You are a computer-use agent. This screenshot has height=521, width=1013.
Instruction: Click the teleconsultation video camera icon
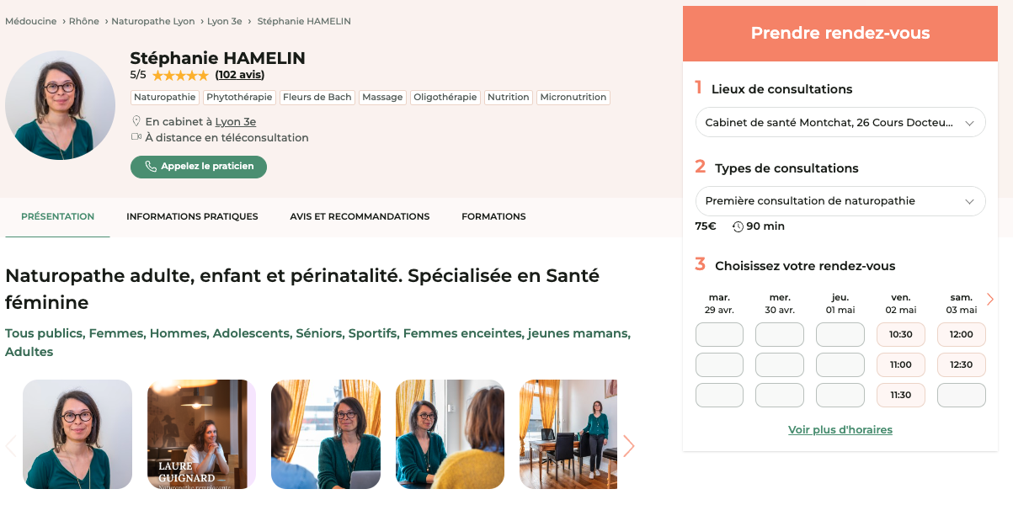point(136,137)
